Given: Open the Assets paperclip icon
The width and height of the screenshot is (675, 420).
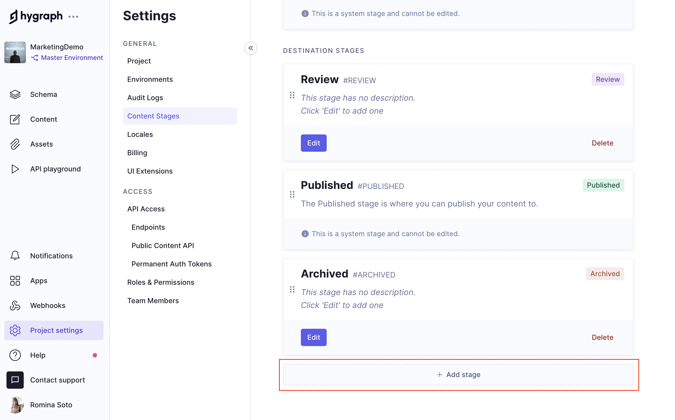Looking at the screenshot, I should tap(15, 144).
